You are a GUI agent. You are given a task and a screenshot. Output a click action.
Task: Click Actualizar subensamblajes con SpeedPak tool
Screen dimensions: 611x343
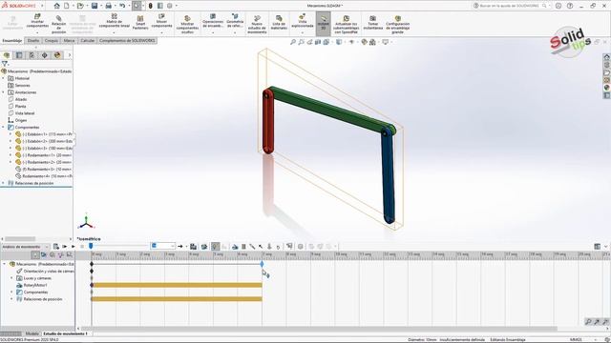click(346, 25)
